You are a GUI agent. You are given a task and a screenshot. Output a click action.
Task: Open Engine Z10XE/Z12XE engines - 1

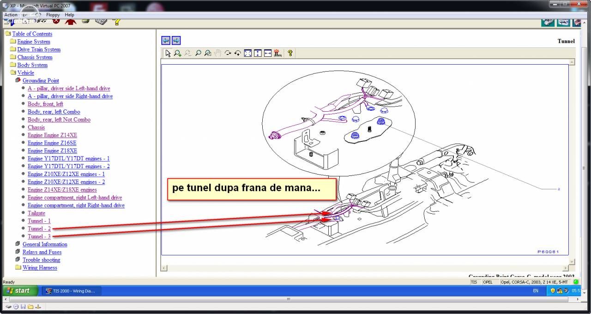coord(66,174)
